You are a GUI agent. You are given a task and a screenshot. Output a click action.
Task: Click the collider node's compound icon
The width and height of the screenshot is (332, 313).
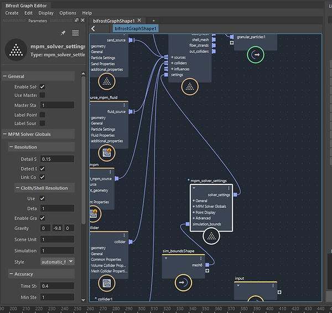pyautogui.click(x=107, y=283)
